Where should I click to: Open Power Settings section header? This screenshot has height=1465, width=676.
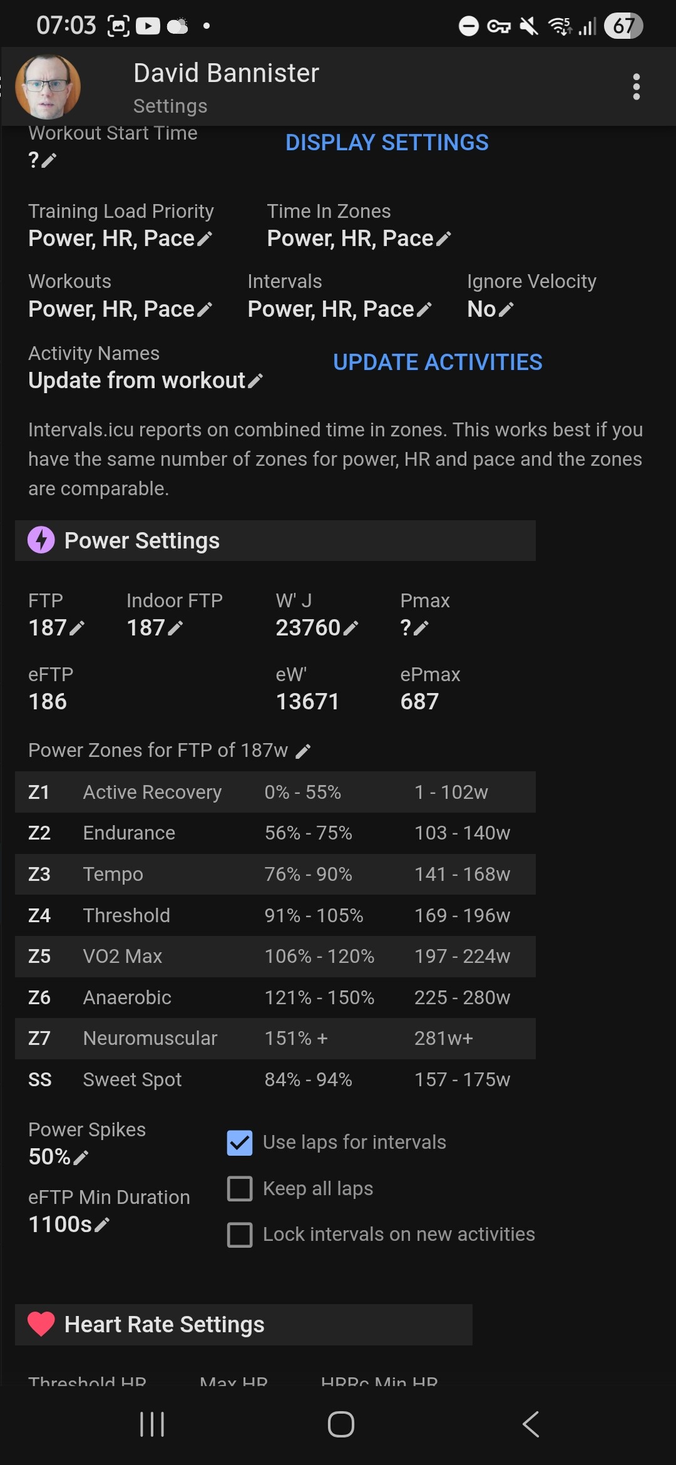[x=275, y=540]
